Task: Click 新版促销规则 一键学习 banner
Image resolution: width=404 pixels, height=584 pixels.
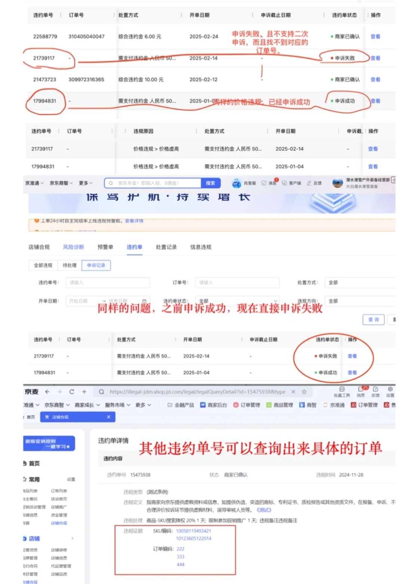Action: coord(49,443)
